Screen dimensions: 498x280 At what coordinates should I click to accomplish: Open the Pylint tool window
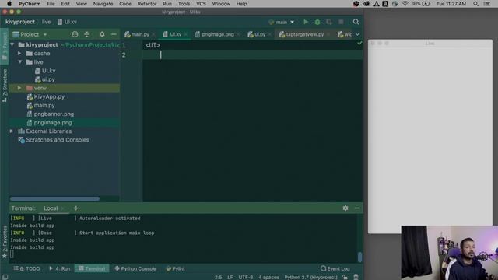(175, 268)
